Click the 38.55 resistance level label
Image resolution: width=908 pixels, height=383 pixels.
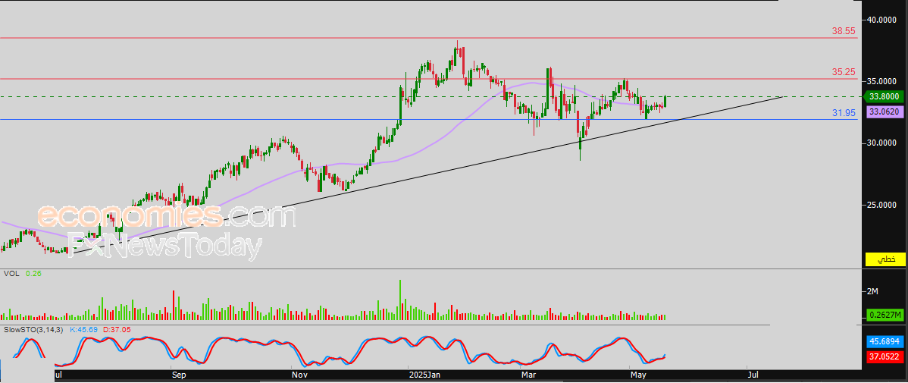[x=844, y=31]
